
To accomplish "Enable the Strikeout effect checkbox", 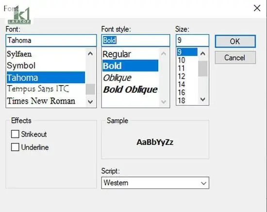I will tap(15, 134).
